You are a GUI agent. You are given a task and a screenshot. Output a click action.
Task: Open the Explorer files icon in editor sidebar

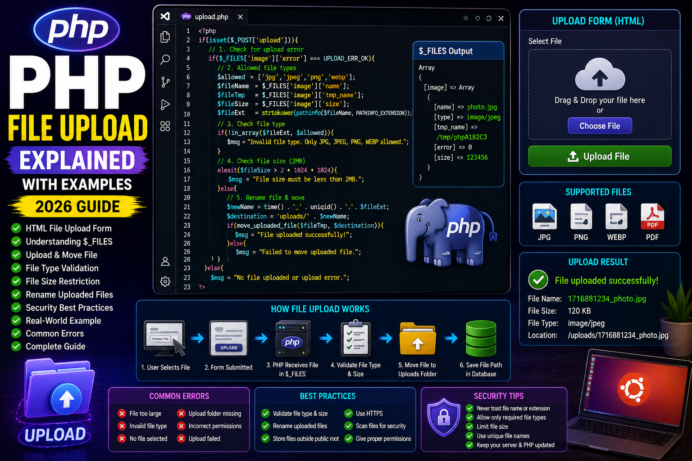165,37
